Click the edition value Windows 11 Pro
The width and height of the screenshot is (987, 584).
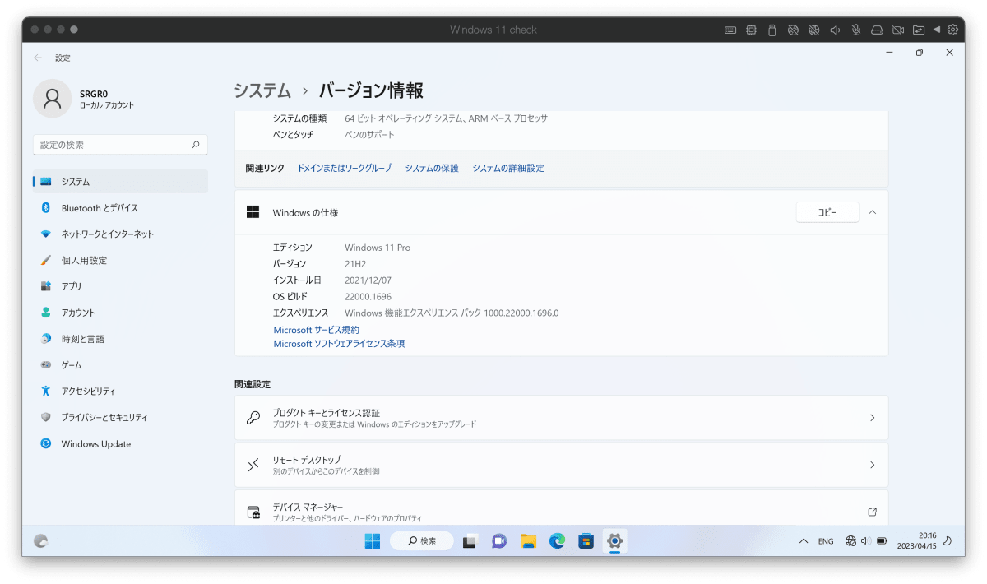(x=378, y=248)
